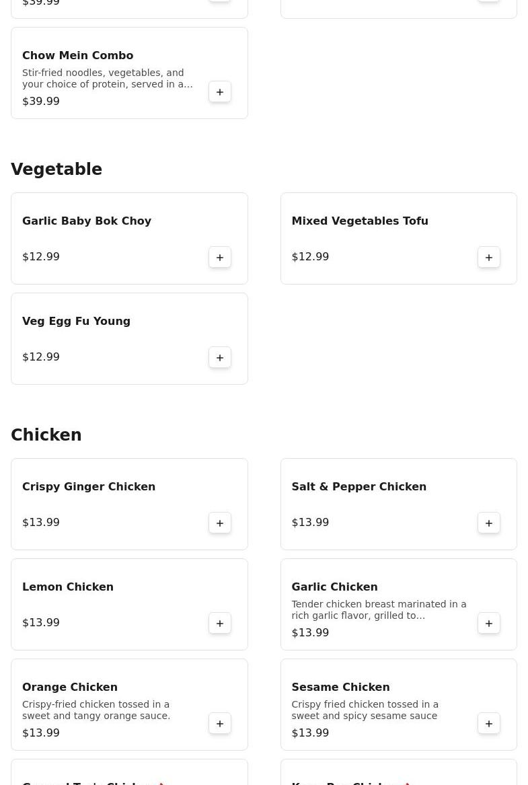Click the Orange Chicken description text
Viewport: 528px width, 785px height.
96,710
